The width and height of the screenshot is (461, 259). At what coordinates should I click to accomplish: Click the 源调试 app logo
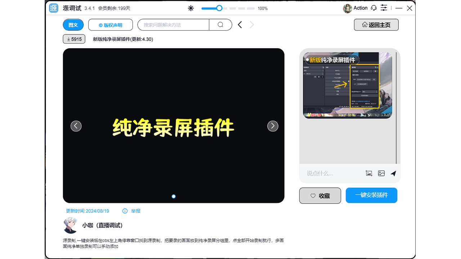point(53,8)
